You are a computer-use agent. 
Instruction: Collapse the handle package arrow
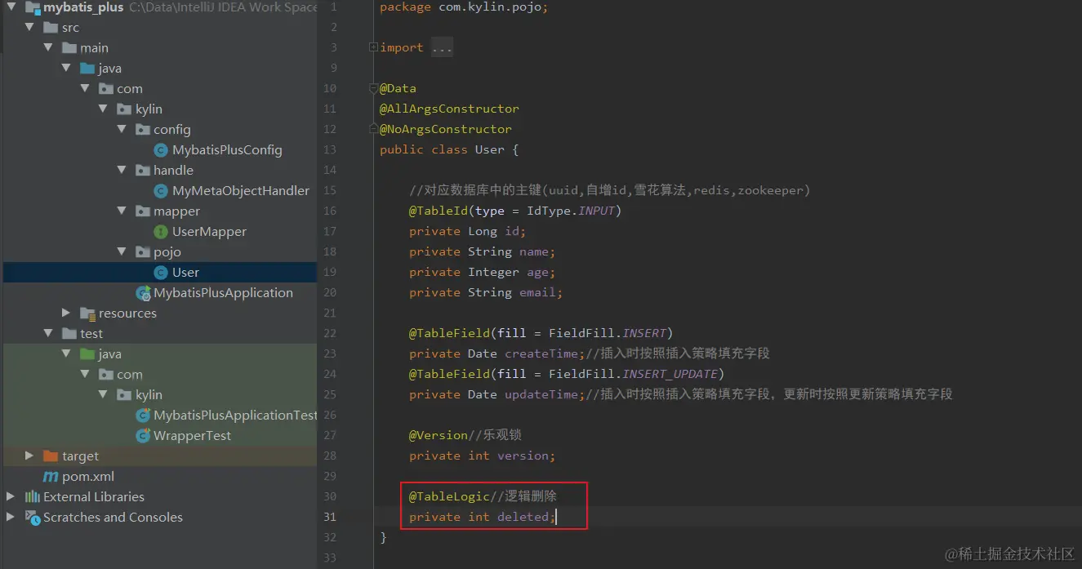pyautogui.click(x=122, y=170)
